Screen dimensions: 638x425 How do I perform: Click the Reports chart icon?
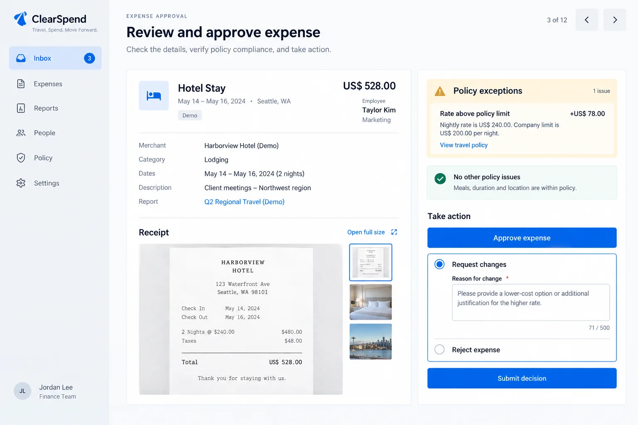(21, 108)
